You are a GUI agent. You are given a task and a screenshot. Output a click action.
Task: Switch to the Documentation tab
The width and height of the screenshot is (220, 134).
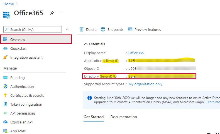click(124, 117)
